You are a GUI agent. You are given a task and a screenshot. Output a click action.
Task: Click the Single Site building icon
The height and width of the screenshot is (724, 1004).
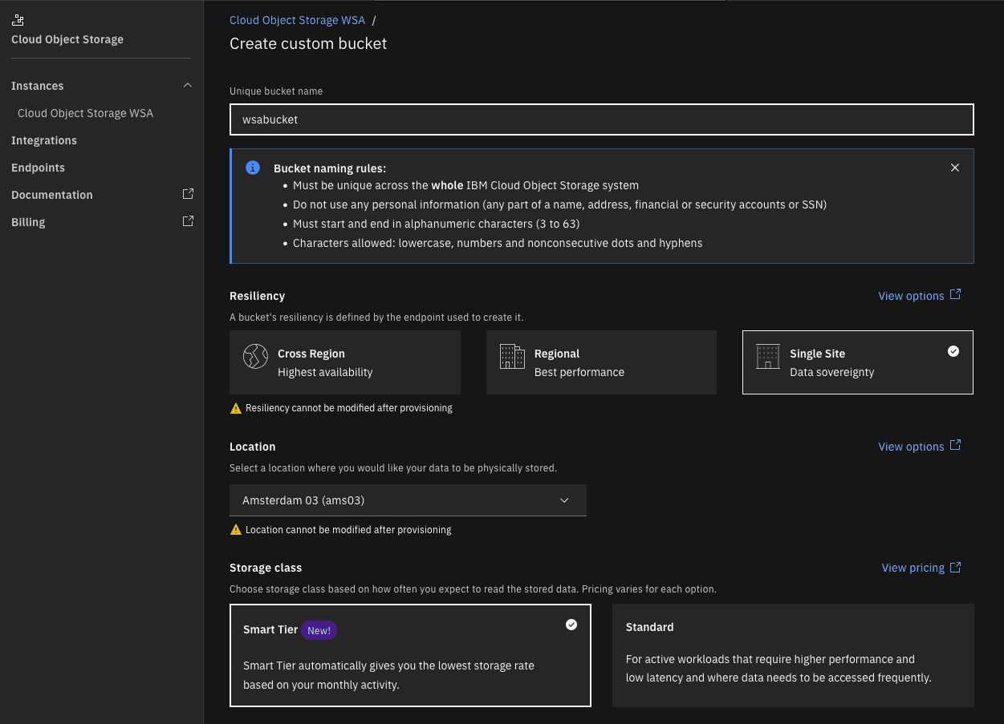(768, 356)
